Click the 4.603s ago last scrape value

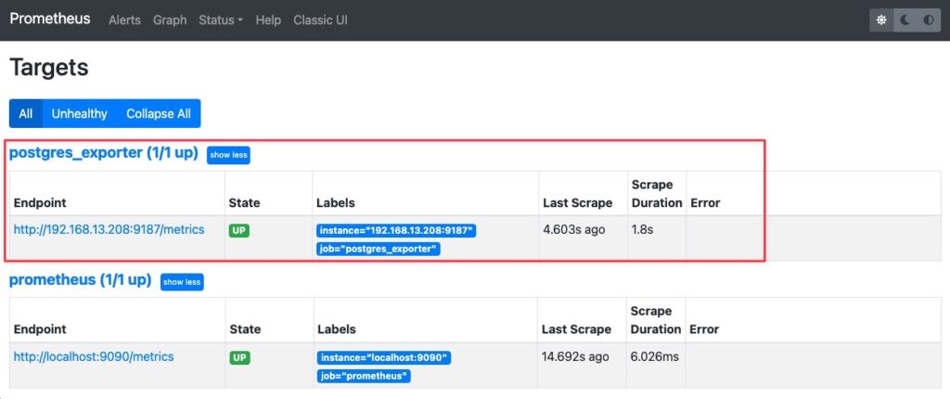tap(573, 230)
